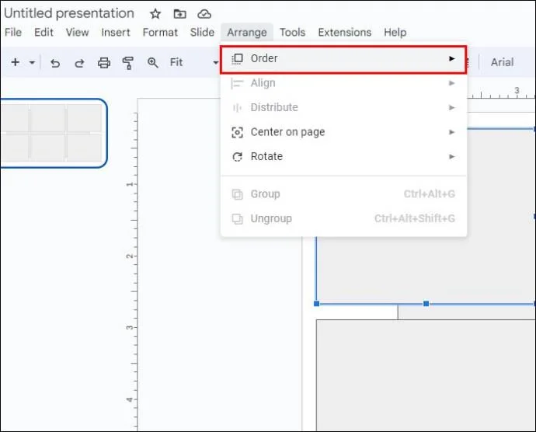Click the Align menu entry
Viewport: 536px width, 432px height.
343,83
